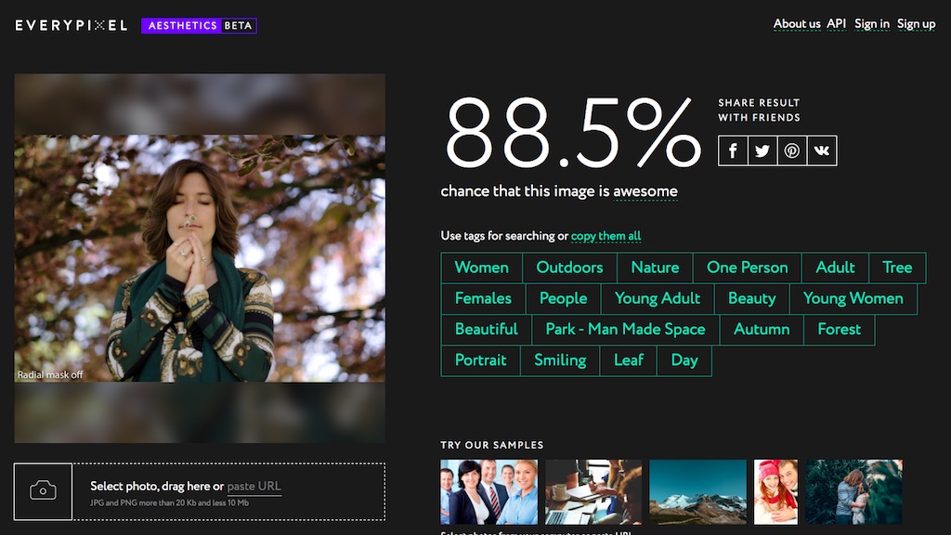
Task: Click the uploaded woman portrait image
Action: point(200,258)
